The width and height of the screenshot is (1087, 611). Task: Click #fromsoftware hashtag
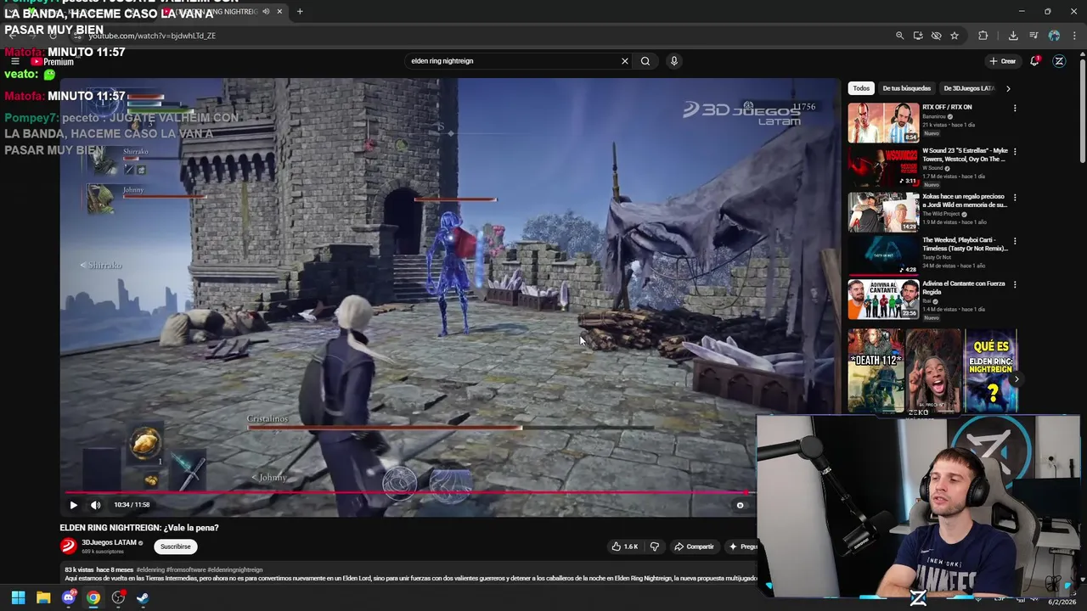tap(184, 569)
